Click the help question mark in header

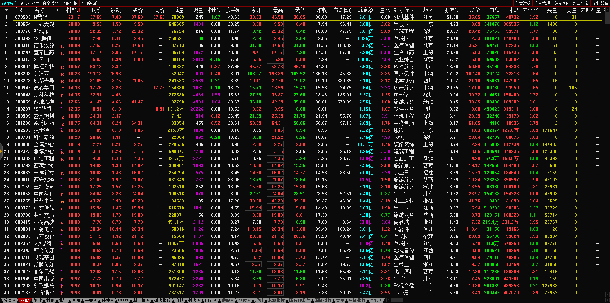(x=604, y=10)
